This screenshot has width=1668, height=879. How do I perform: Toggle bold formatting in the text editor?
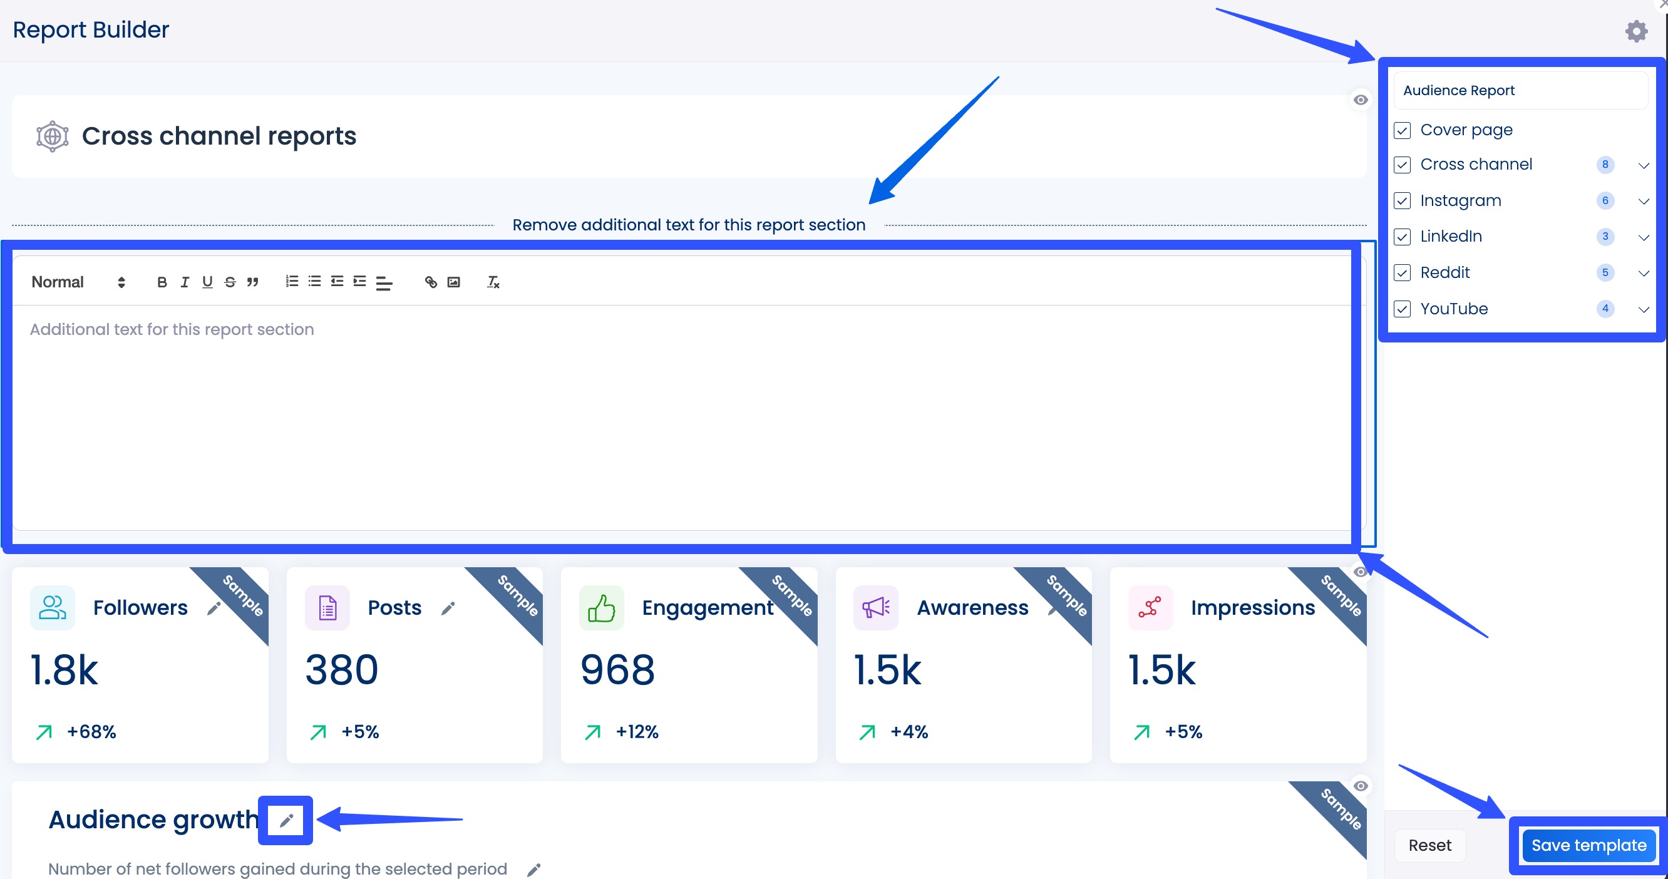[x=162, y=282]
